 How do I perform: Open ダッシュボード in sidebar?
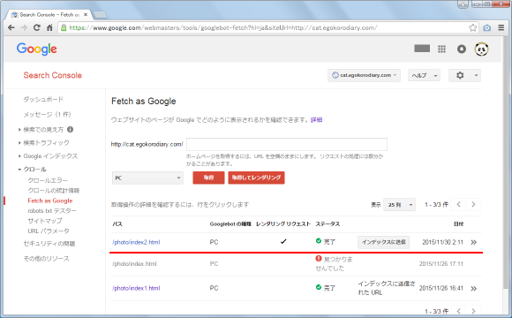point(43,99)
